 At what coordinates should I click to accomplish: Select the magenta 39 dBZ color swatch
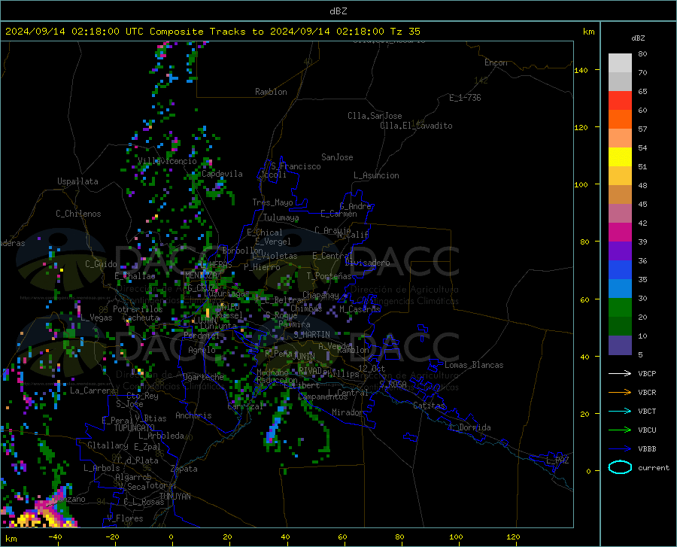pyautogui.click(x=620, y=232)
